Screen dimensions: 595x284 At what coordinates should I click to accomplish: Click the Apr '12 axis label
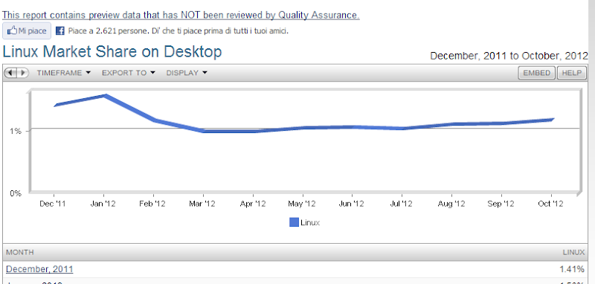(253, 204)
